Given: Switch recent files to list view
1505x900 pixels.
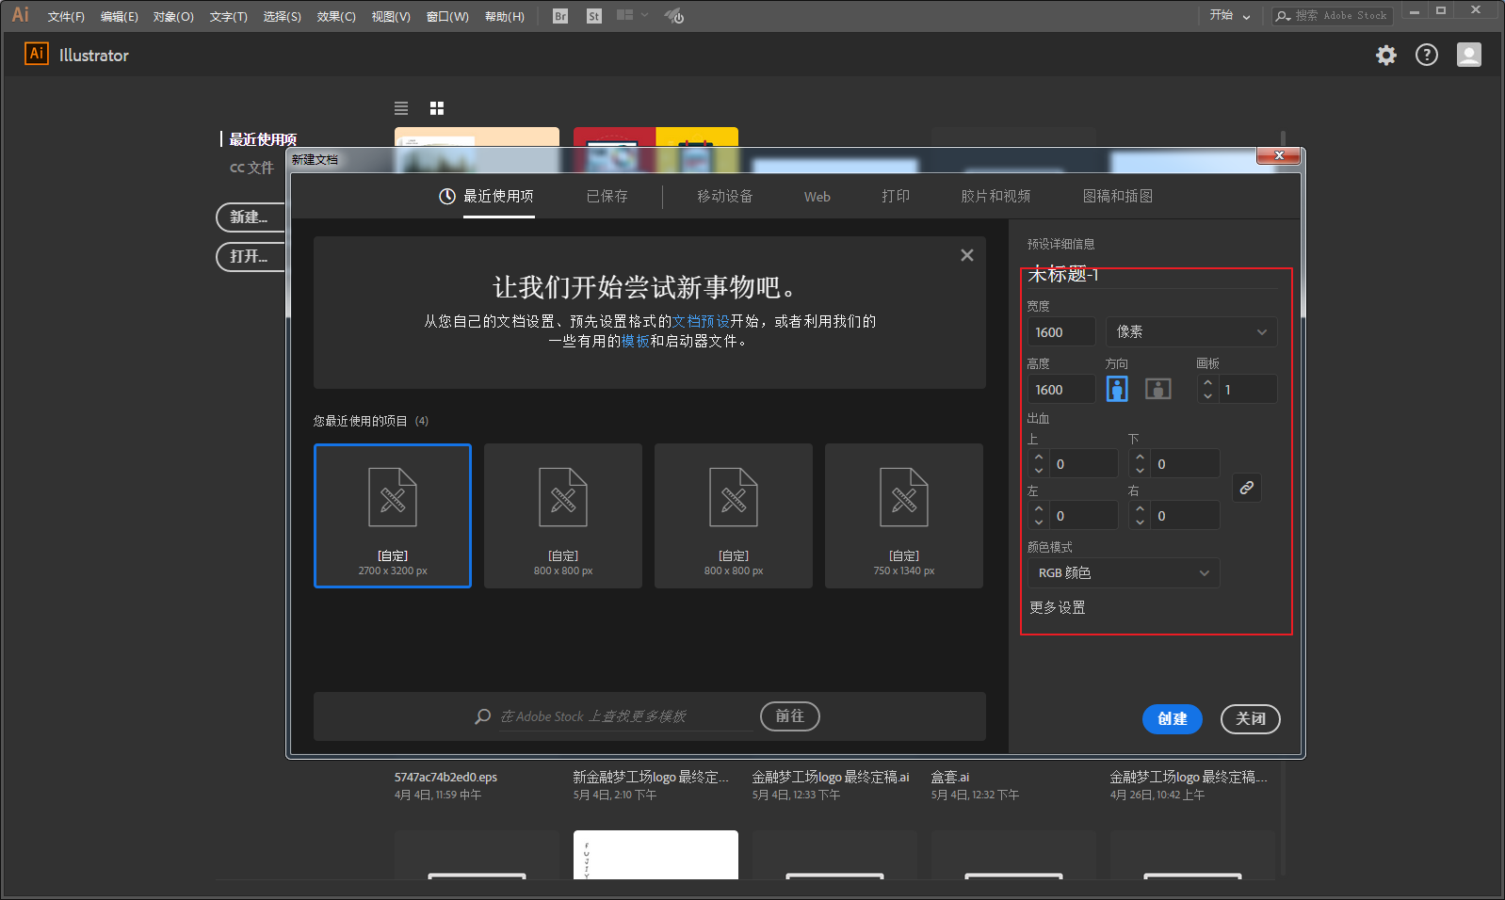Looking at the screenshot, I should [401, 108].
